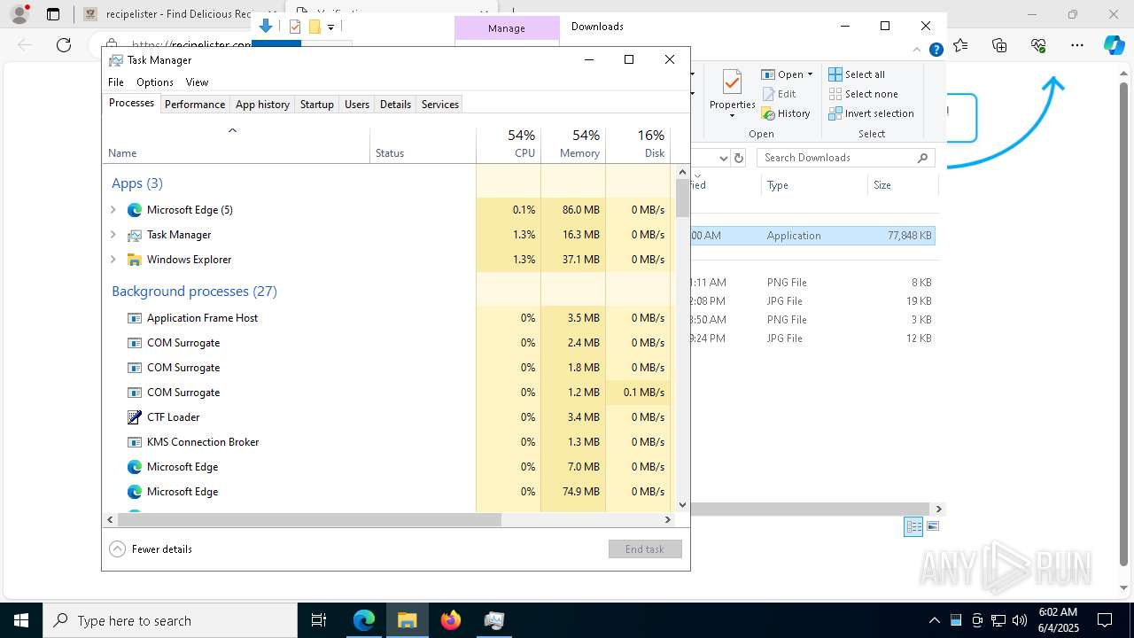Open the Windows Start menu

pos(21,620)
